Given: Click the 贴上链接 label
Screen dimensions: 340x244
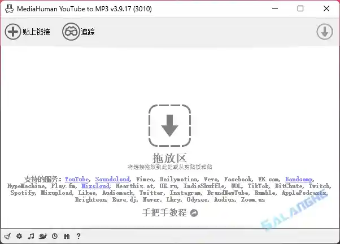Looking at the screenshot, I should 36,32.
